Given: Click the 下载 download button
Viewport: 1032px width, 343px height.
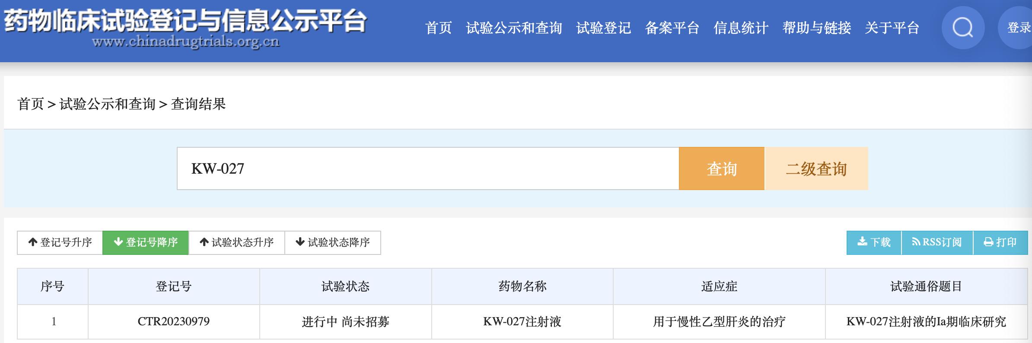Looking at the screenshot, I should (874, 242).
